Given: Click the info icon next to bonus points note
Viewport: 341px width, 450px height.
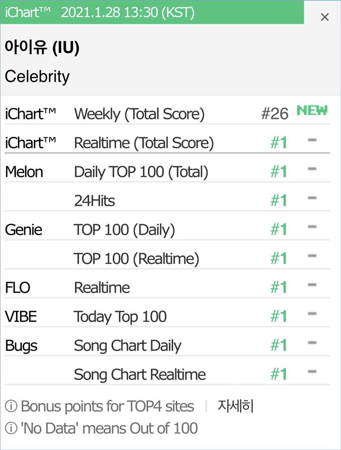Looking at the screenshot, I should 9,406.
